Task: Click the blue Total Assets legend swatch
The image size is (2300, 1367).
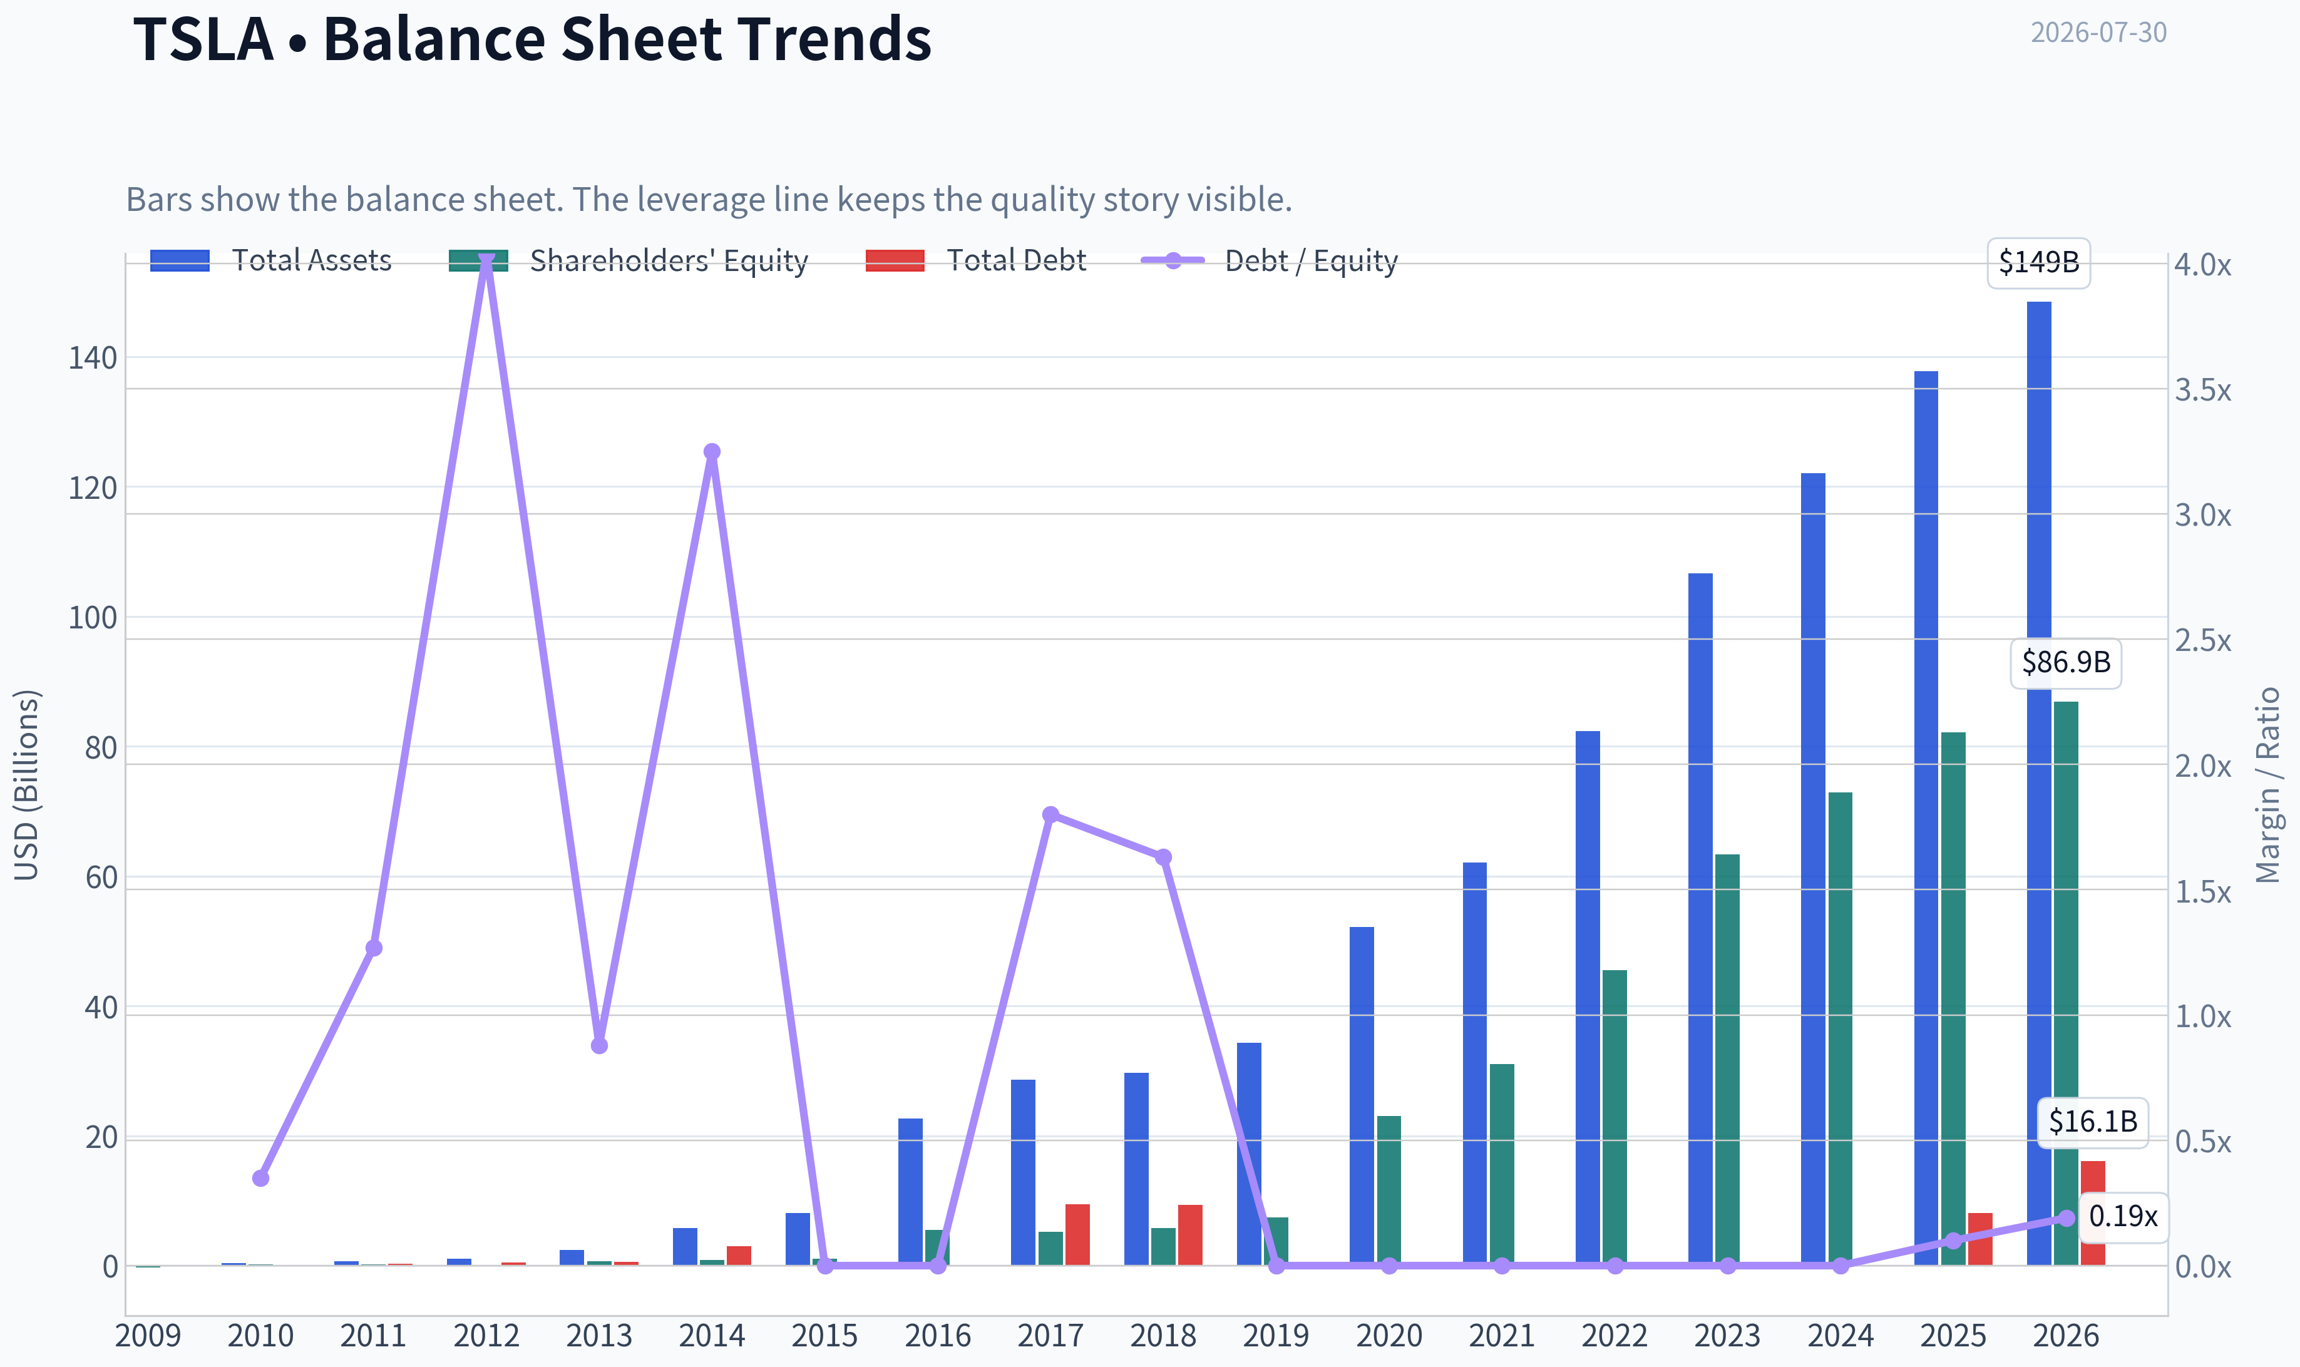Action: 180,260
